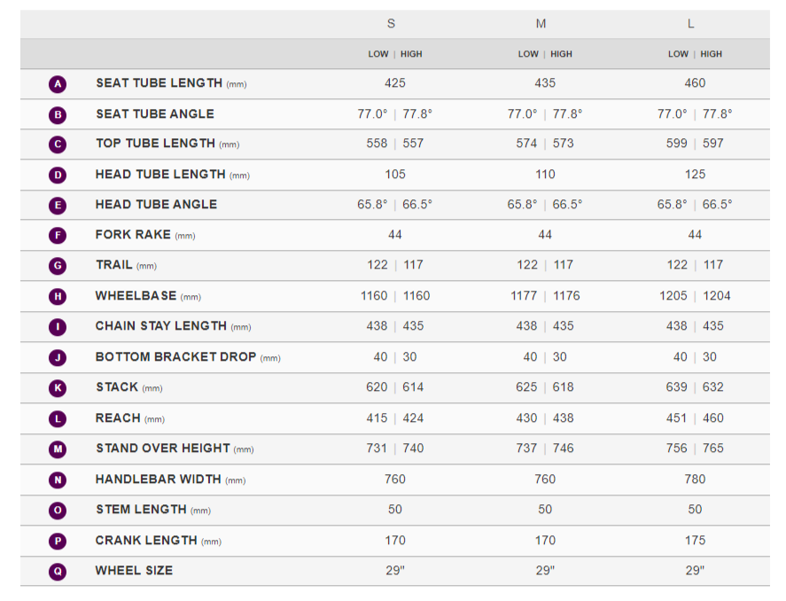The height and width of the screenshot is (601, 786).
Task: Click the purple B badge for Seat Tube Angle
Action: pyautogui.click(x=58, y=114)
